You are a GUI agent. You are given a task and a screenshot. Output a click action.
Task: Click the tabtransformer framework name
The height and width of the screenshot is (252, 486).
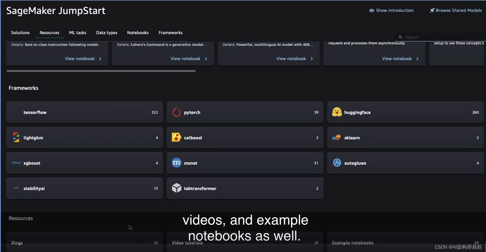tap(200, 189)
